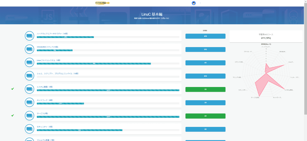Click radar chart label セキュリティ
Viewport: 307px width, 141px height.
click(243, 90)
